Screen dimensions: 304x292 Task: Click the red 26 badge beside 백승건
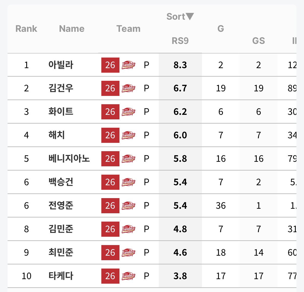(110, 182)
